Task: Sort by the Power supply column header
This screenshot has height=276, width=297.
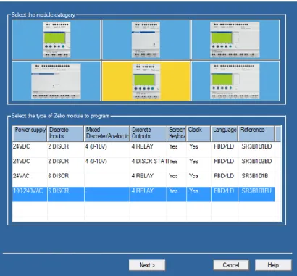Action: pos(30,133)
